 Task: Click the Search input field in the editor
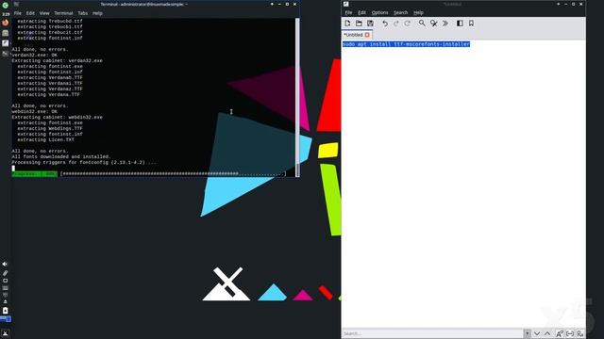[x=432, y=333]
